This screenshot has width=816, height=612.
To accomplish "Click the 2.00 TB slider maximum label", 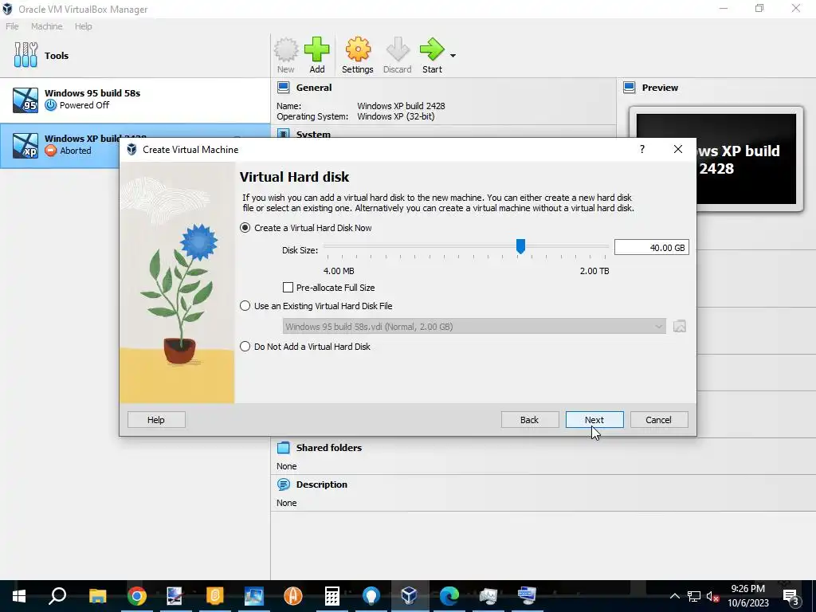I will click(x=594, y=271).
